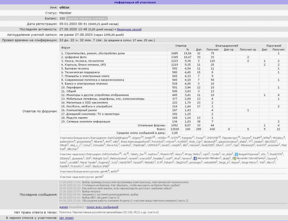Click the Модули памяти forum row
The width and height of the screenshot is (288, 221).
click(x=173, y=118)
